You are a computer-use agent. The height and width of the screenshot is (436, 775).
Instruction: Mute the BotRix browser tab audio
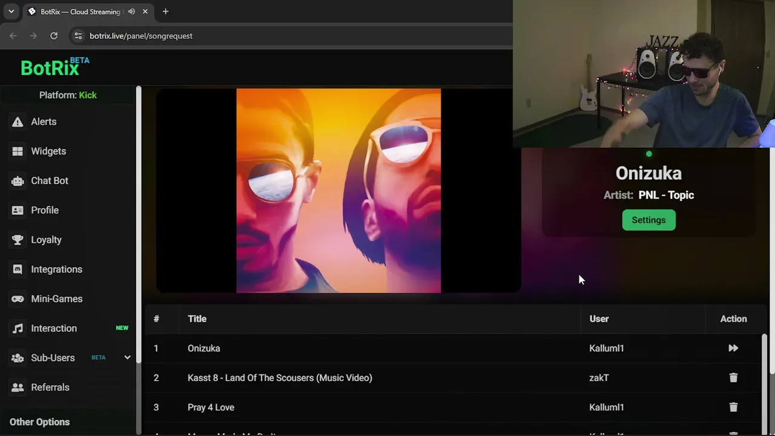coord(131,12)
